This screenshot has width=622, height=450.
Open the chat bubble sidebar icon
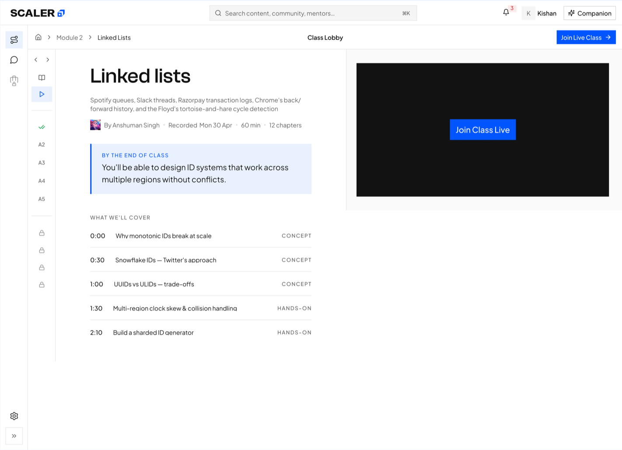pyautogui.click(x=14, y=60)
